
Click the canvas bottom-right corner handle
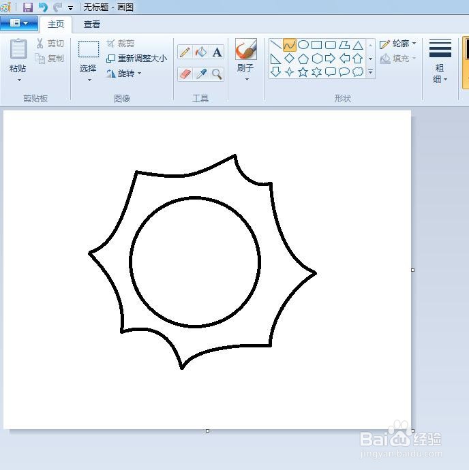tap(413, 431)
